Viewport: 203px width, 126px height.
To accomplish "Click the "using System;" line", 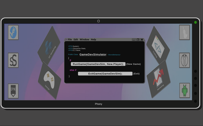I will click(74, 46).
